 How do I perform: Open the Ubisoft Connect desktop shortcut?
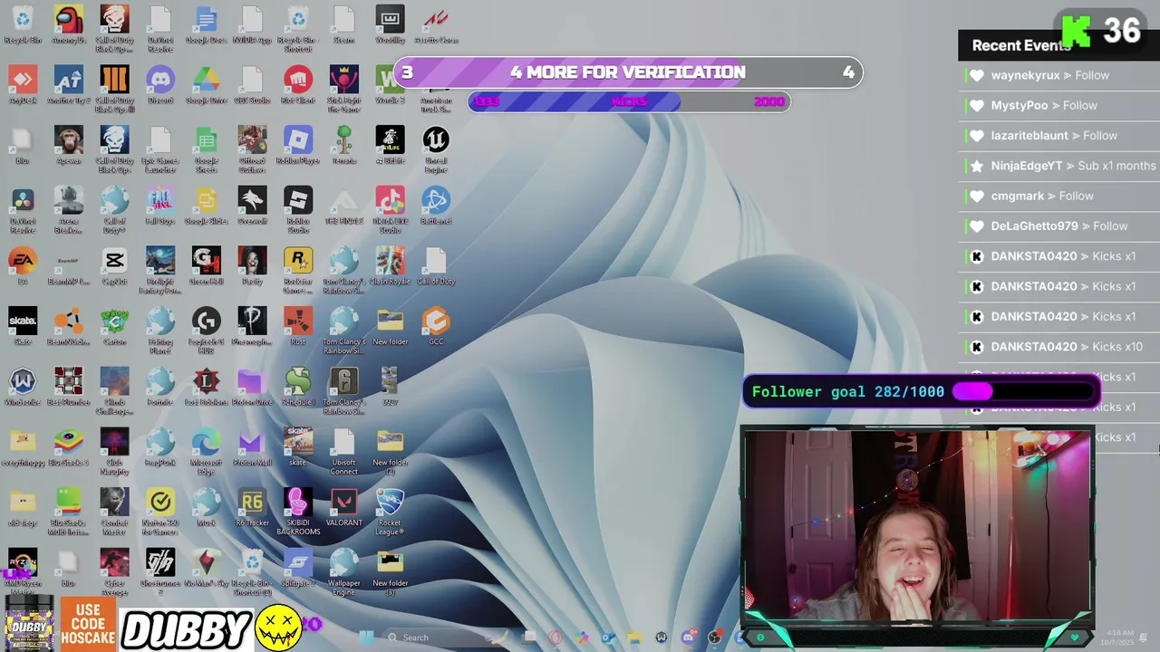(x=343, y=451)
